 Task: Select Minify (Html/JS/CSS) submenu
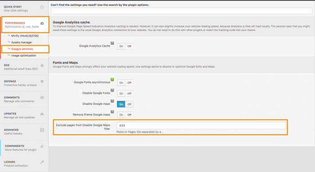coord(25,36)
